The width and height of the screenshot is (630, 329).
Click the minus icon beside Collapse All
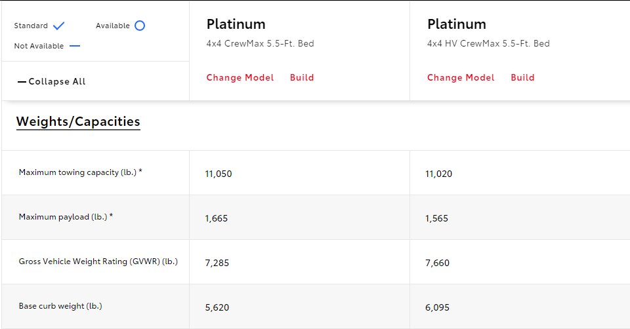pos(22,82)
